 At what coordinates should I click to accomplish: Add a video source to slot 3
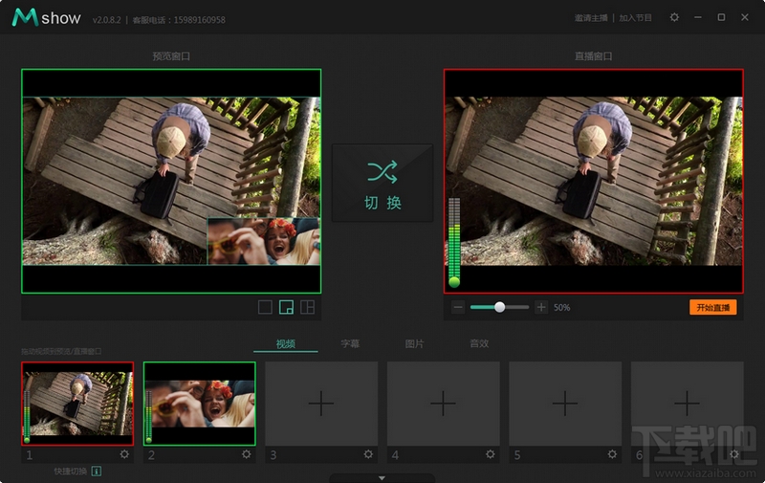pyautogui.click(x=321, y=404)
